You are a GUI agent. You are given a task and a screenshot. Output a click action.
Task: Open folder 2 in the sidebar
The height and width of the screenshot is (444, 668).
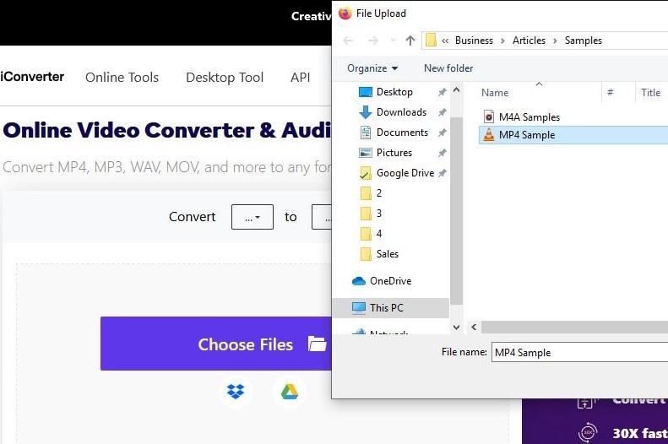pyautogui.click(x=371, y=193)
